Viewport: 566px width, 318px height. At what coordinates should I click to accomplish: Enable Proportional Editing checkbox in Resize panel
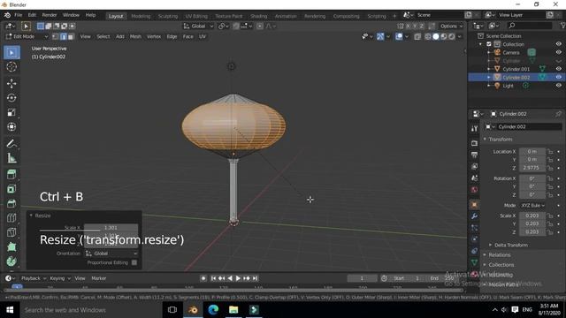(134, 262)
